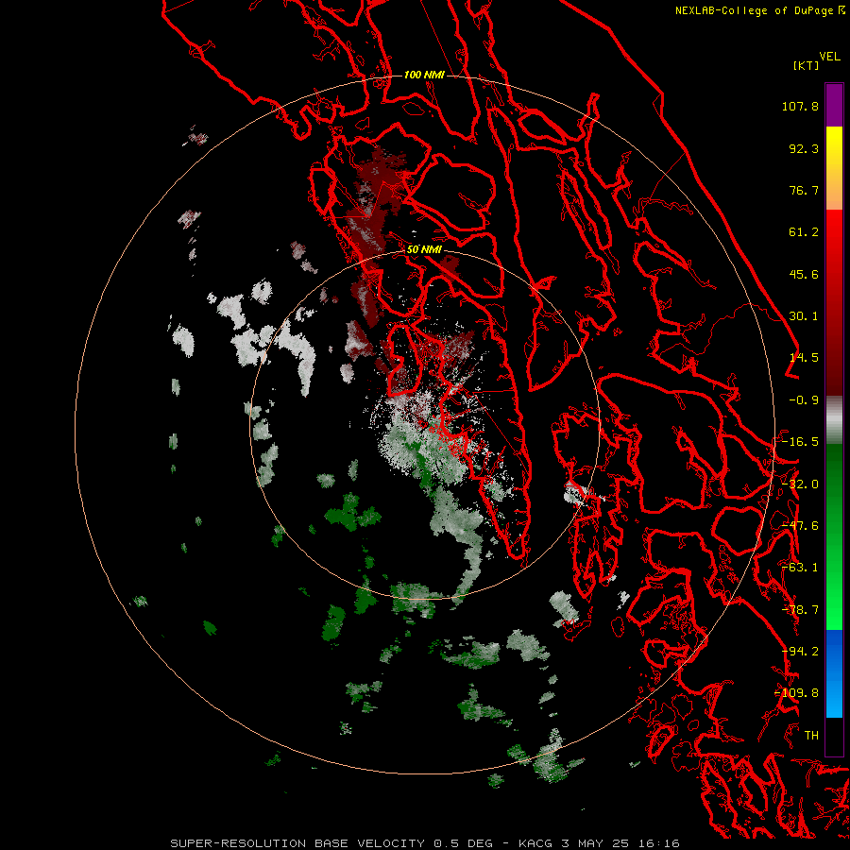Click the -63.1 velocity scale value
The image size is (850, 850).
pos(800,568)
